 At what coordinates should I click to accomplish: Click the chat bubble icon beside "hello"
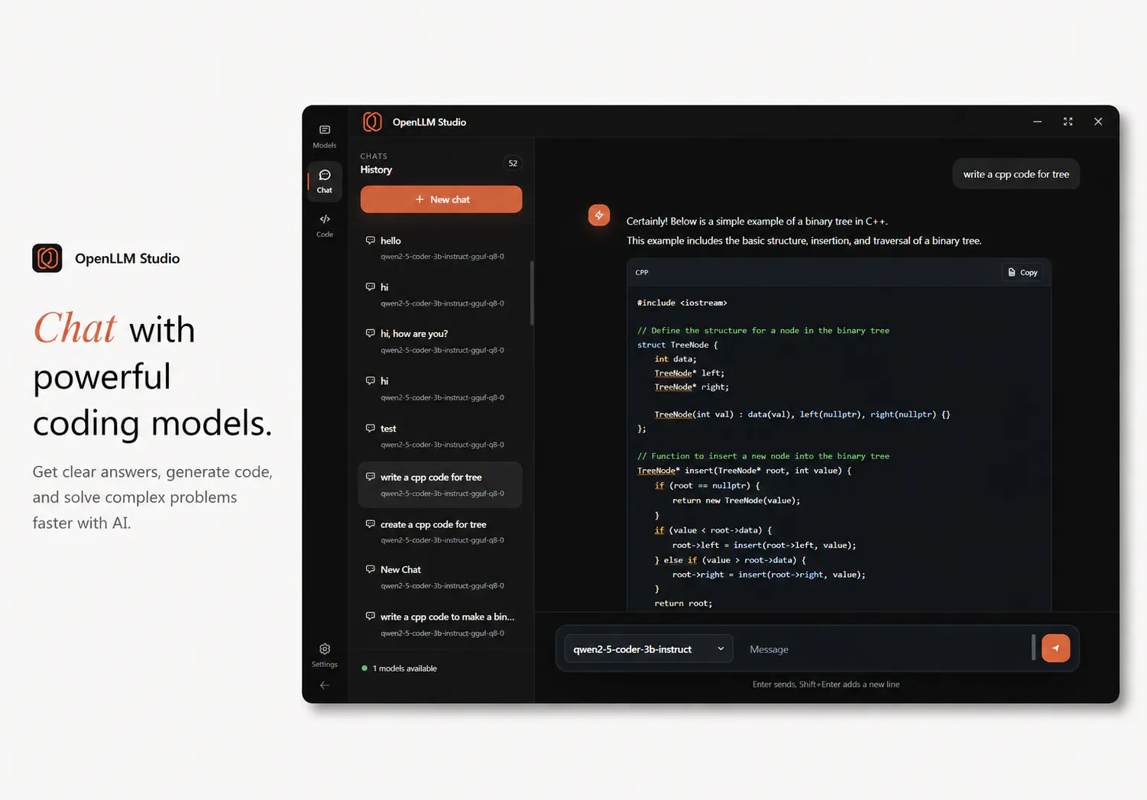[371, 240]
